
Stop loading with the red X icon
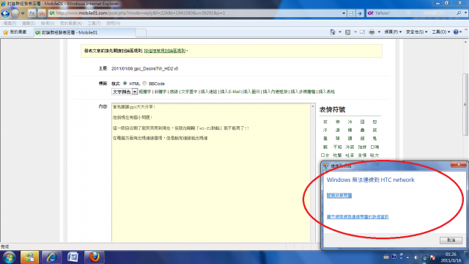click(42, 13)
